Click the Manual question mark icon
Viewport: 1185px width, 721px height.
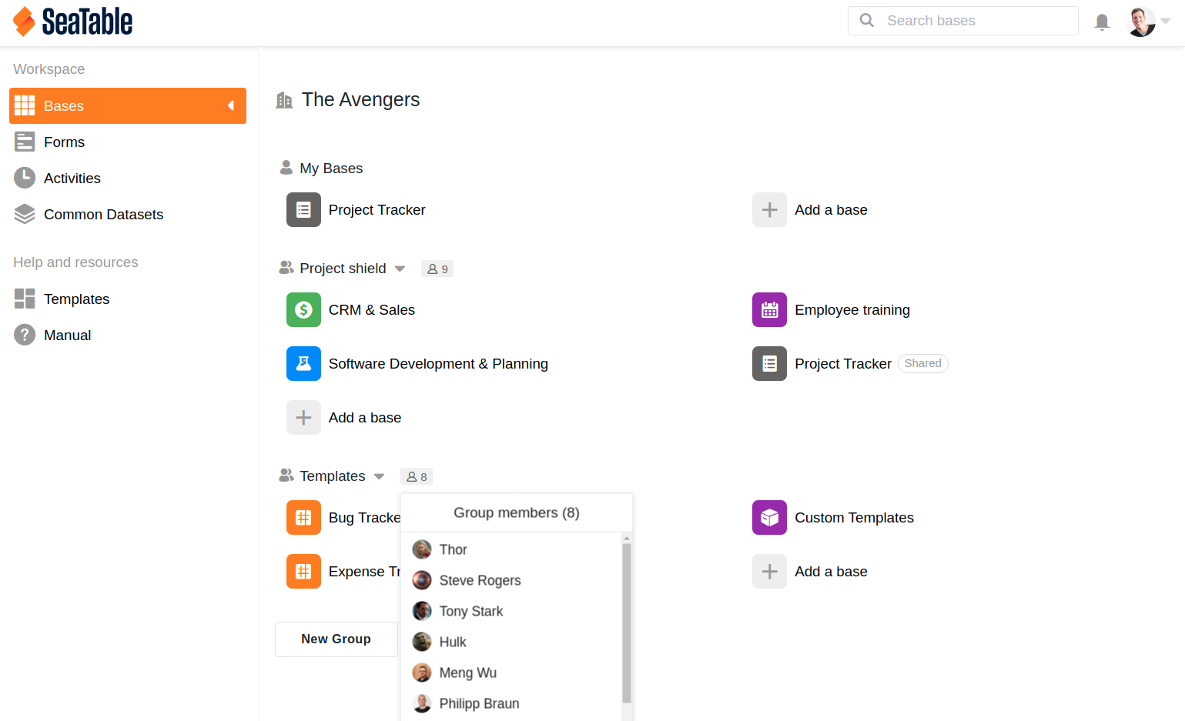[x=25, y=335]
